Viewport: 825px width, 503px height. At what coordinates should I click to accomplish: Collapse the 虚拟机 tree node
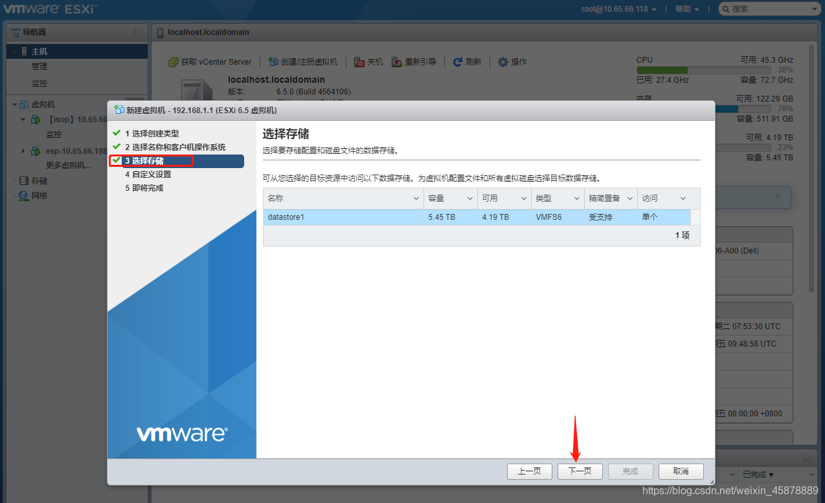[x=14, y=105]
